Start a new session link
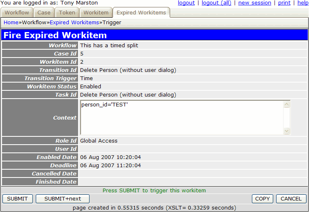This screenshot has height=212, width=309. [255, 3]
